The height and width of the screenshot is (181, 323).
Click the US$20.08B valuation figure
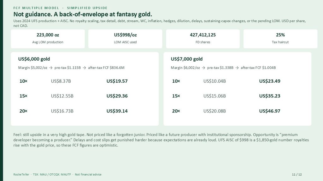click(214, 111)
